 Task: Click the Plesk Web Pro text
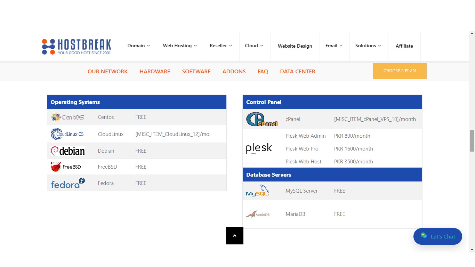click(302, 149)
